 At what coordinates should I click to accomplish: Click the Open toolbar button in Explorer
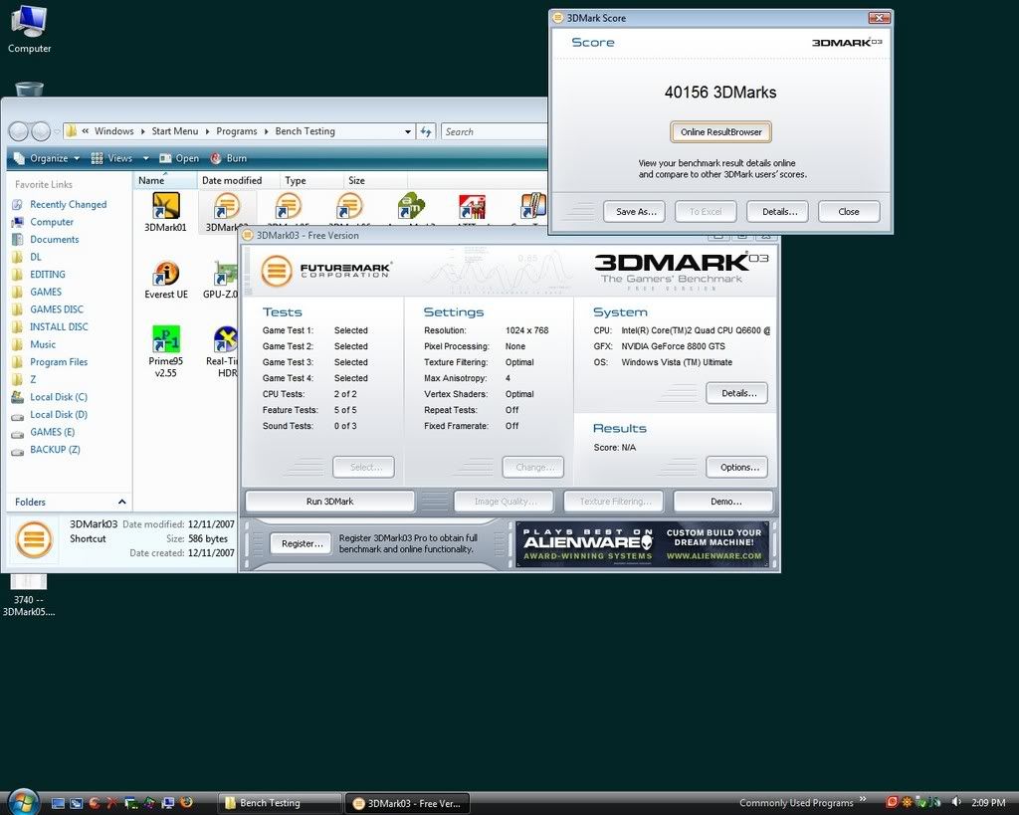pos(179,158)
